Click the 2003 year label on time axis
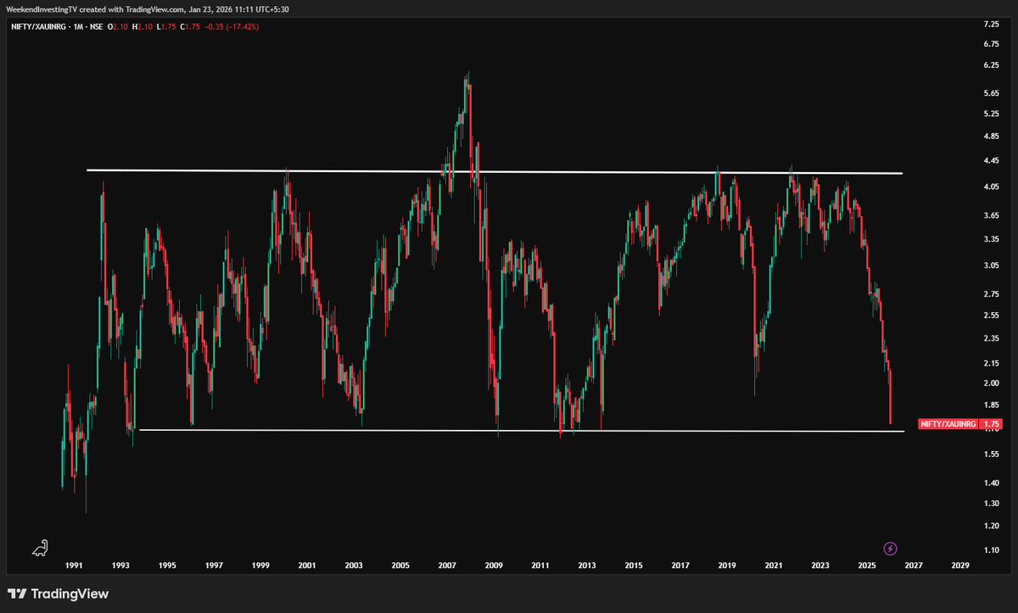Viewport: 1018px width, 613px height. pyautogui.click(x=354, y=566)
